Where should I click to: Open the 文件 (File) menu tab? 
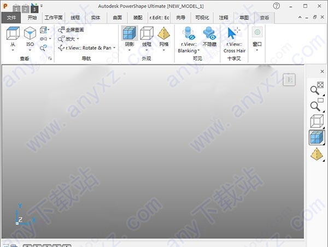pyautogui.click(x=11, y=17)
